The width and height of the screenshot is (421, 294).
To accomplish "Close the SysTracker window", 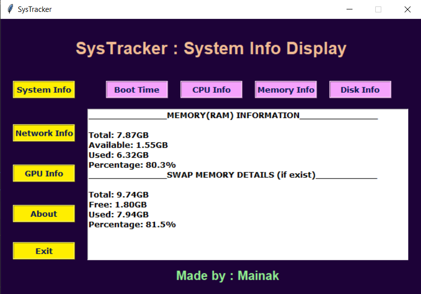I will [407, 9].
